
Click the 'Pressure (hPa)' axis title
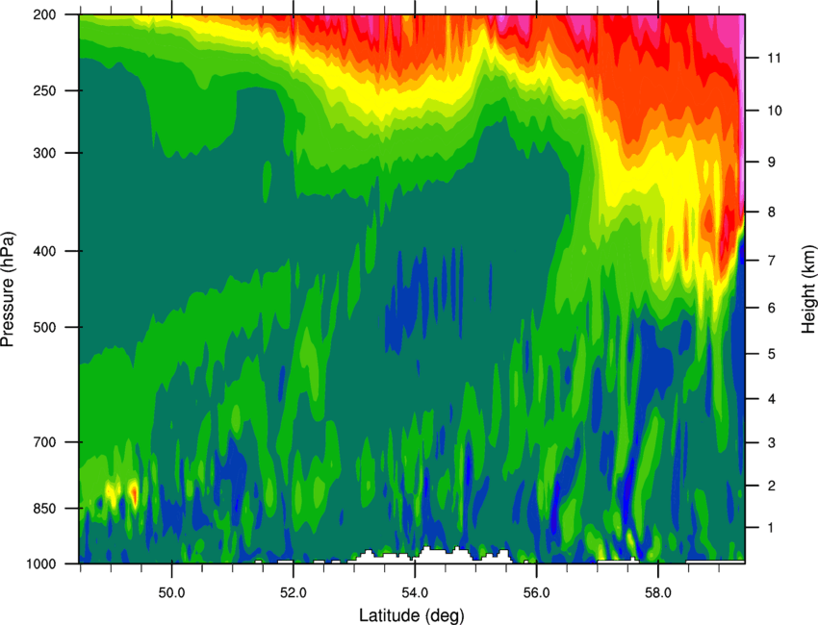(8, 289)
